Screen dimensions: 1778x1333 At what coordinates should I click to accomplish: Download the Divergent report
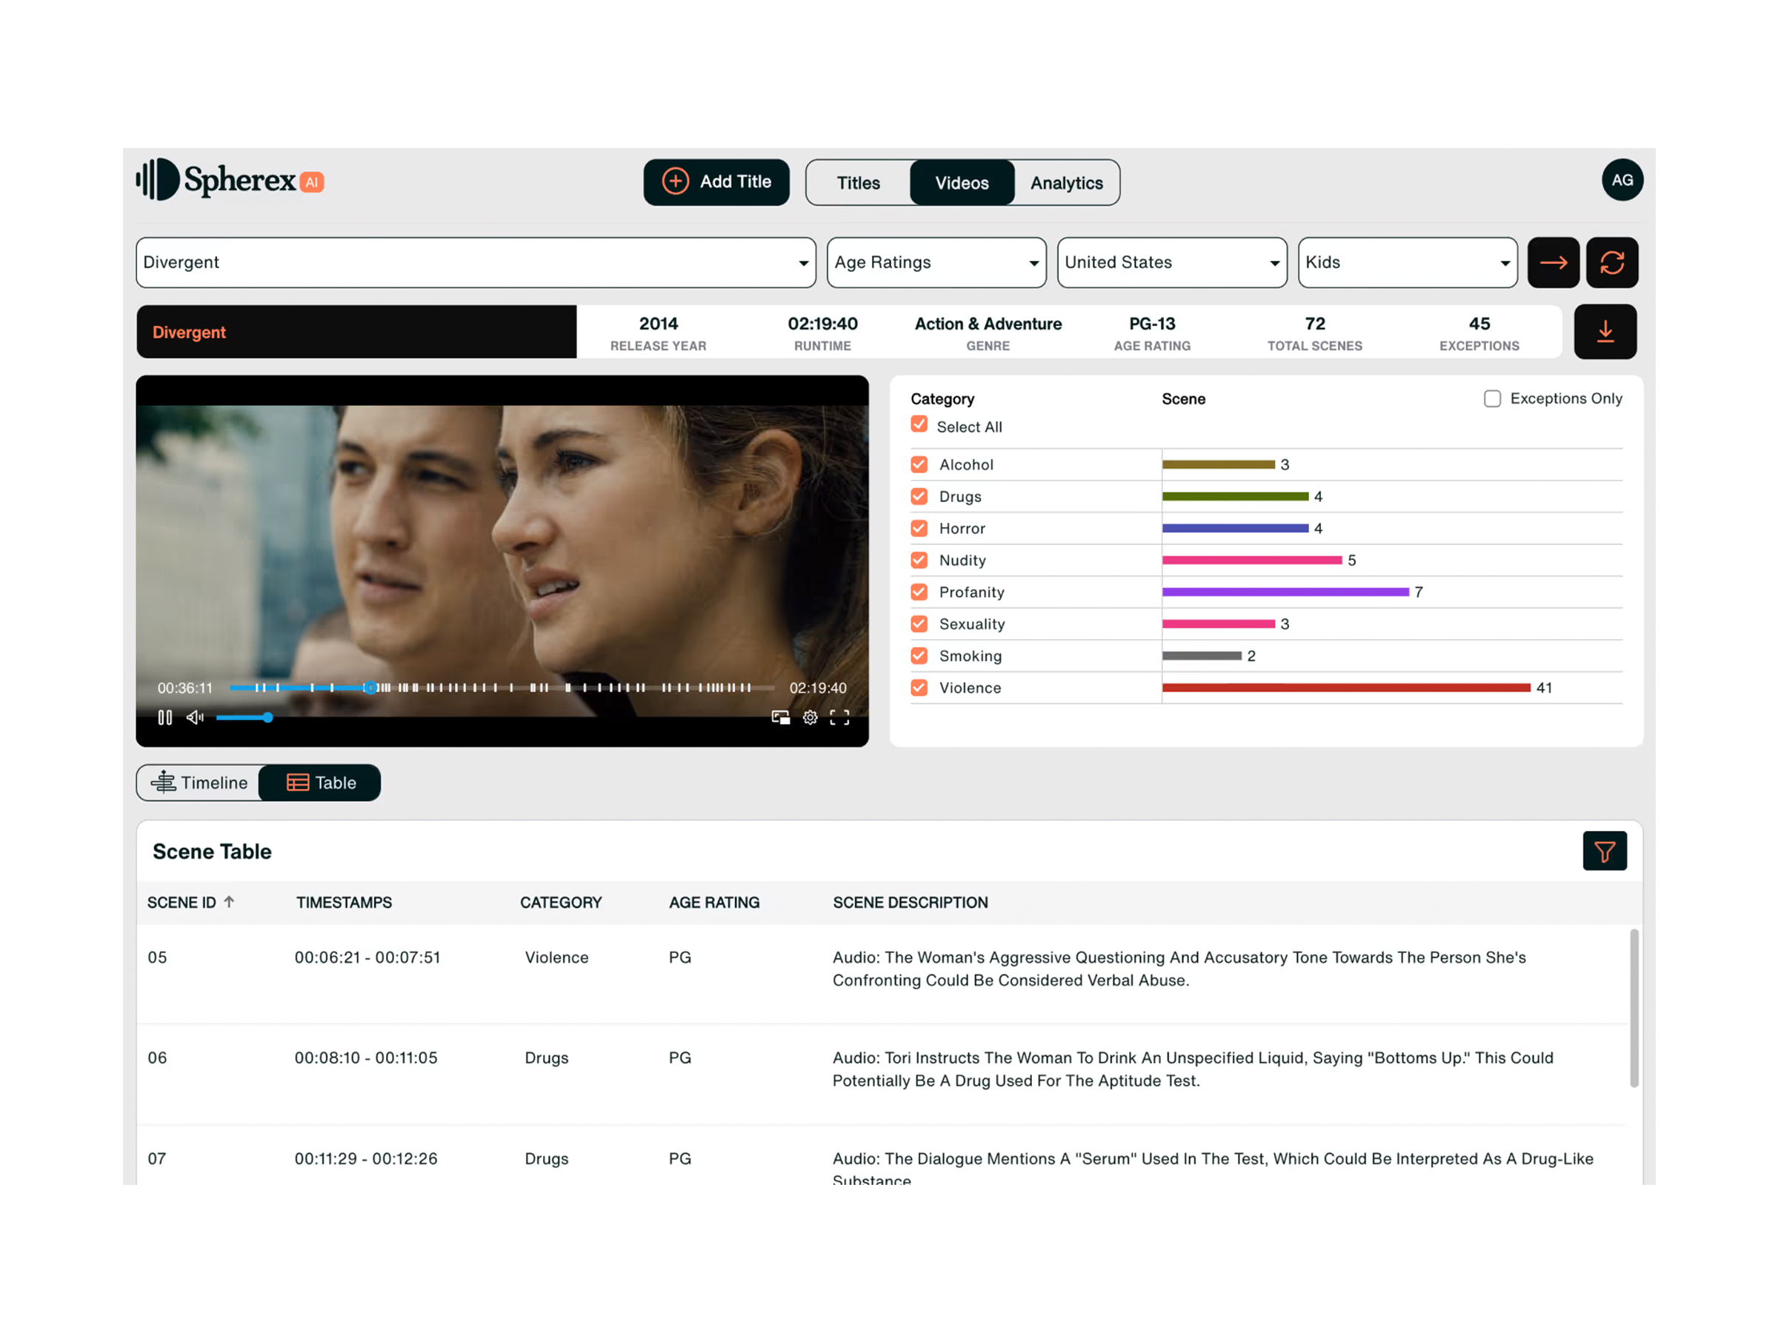click(1605, 332)
